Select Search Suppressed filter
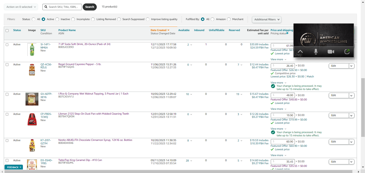Image resolution: width=365 pixels, height=173 pixels. 119,19
